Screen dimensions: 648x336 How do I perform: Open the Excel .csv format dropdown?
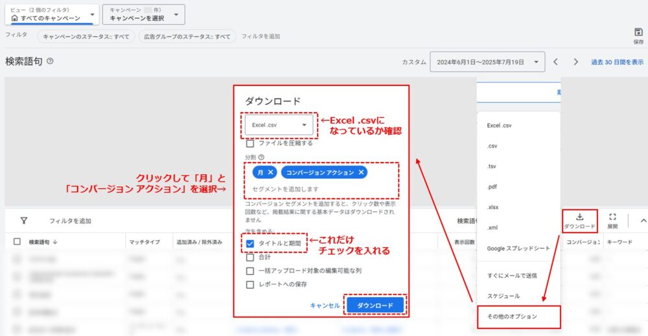coord(279,125)
